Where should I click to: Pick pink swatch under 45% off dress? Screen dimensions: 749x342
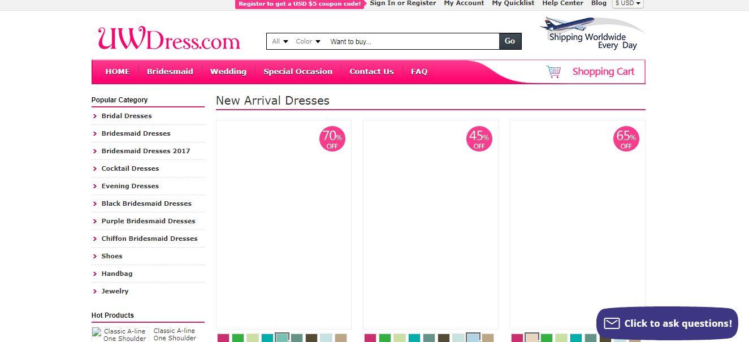coord(370,338)
